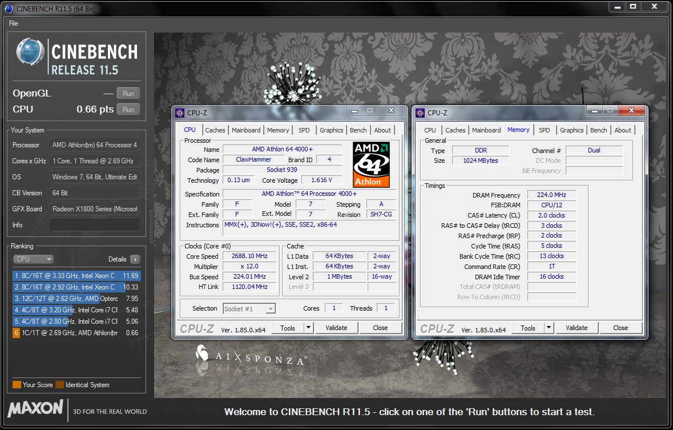Viewport: 673px width, 430px height.
Task: Click Close button in right CPU-Z
Action: (x=620, y=328)
